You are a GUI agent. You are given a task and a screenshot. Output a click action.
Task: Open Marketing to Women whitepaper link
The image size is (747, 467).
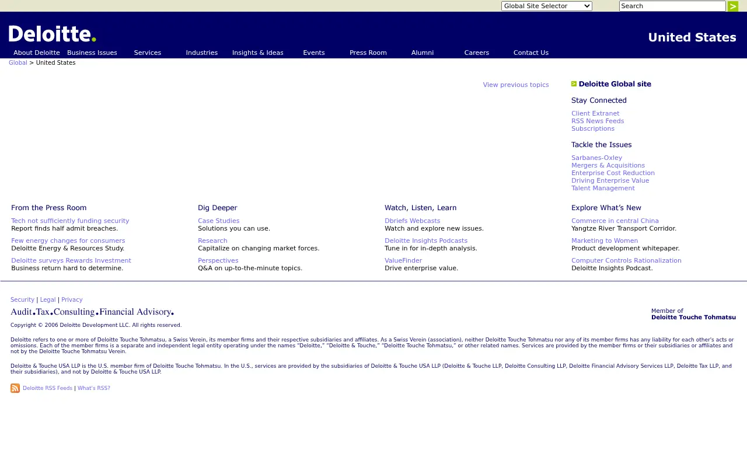tap(605, 241)
